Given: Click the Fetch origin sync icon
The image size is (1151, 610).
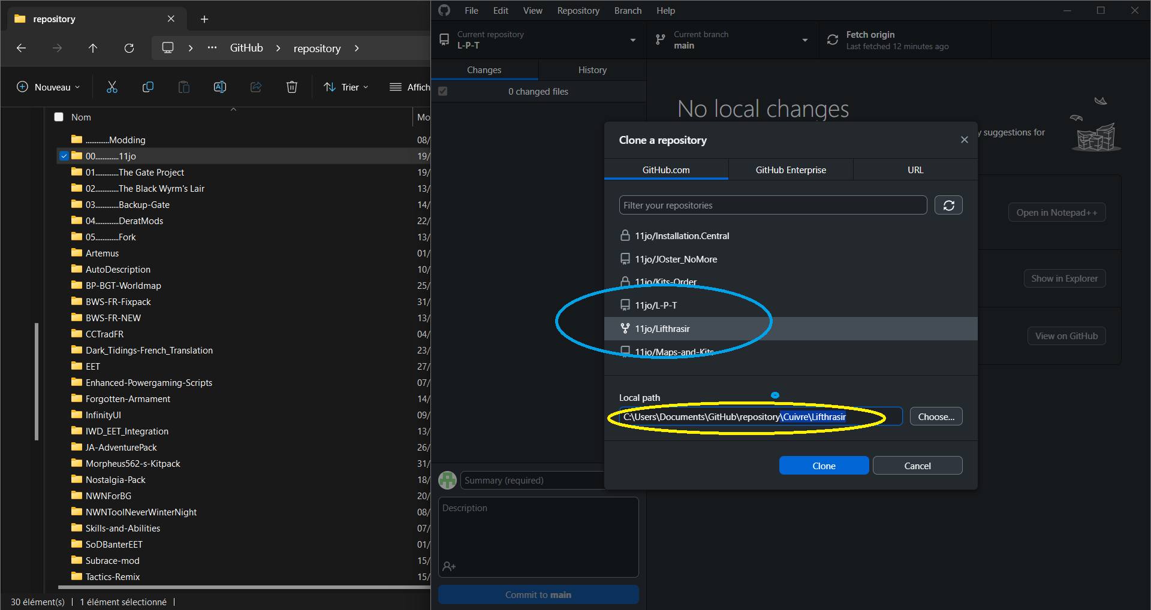Looking at the screenshot, I should pos(833,40).
